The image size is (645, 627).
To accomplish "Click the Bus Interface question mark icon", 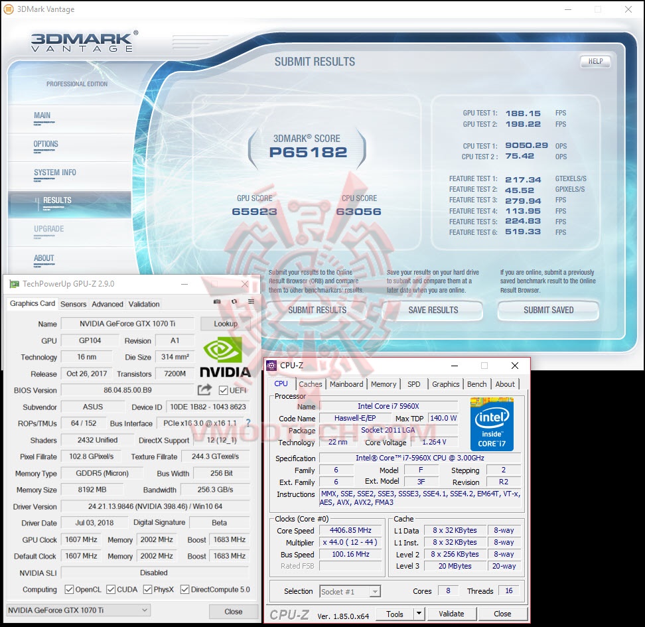I will [248, 423].
